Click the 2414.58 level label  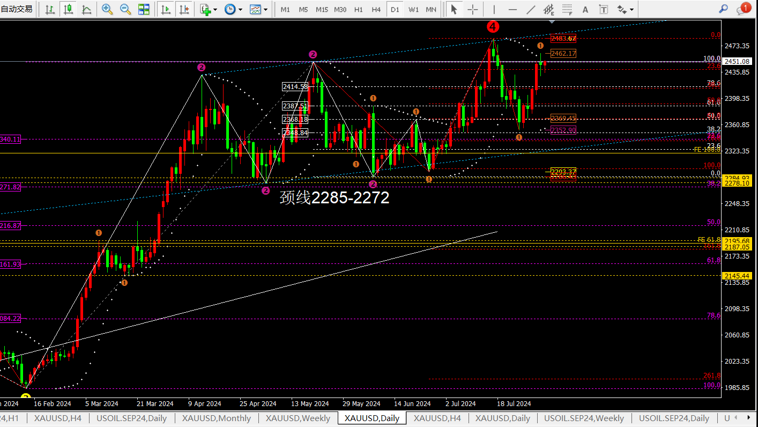tap(295, 86)
